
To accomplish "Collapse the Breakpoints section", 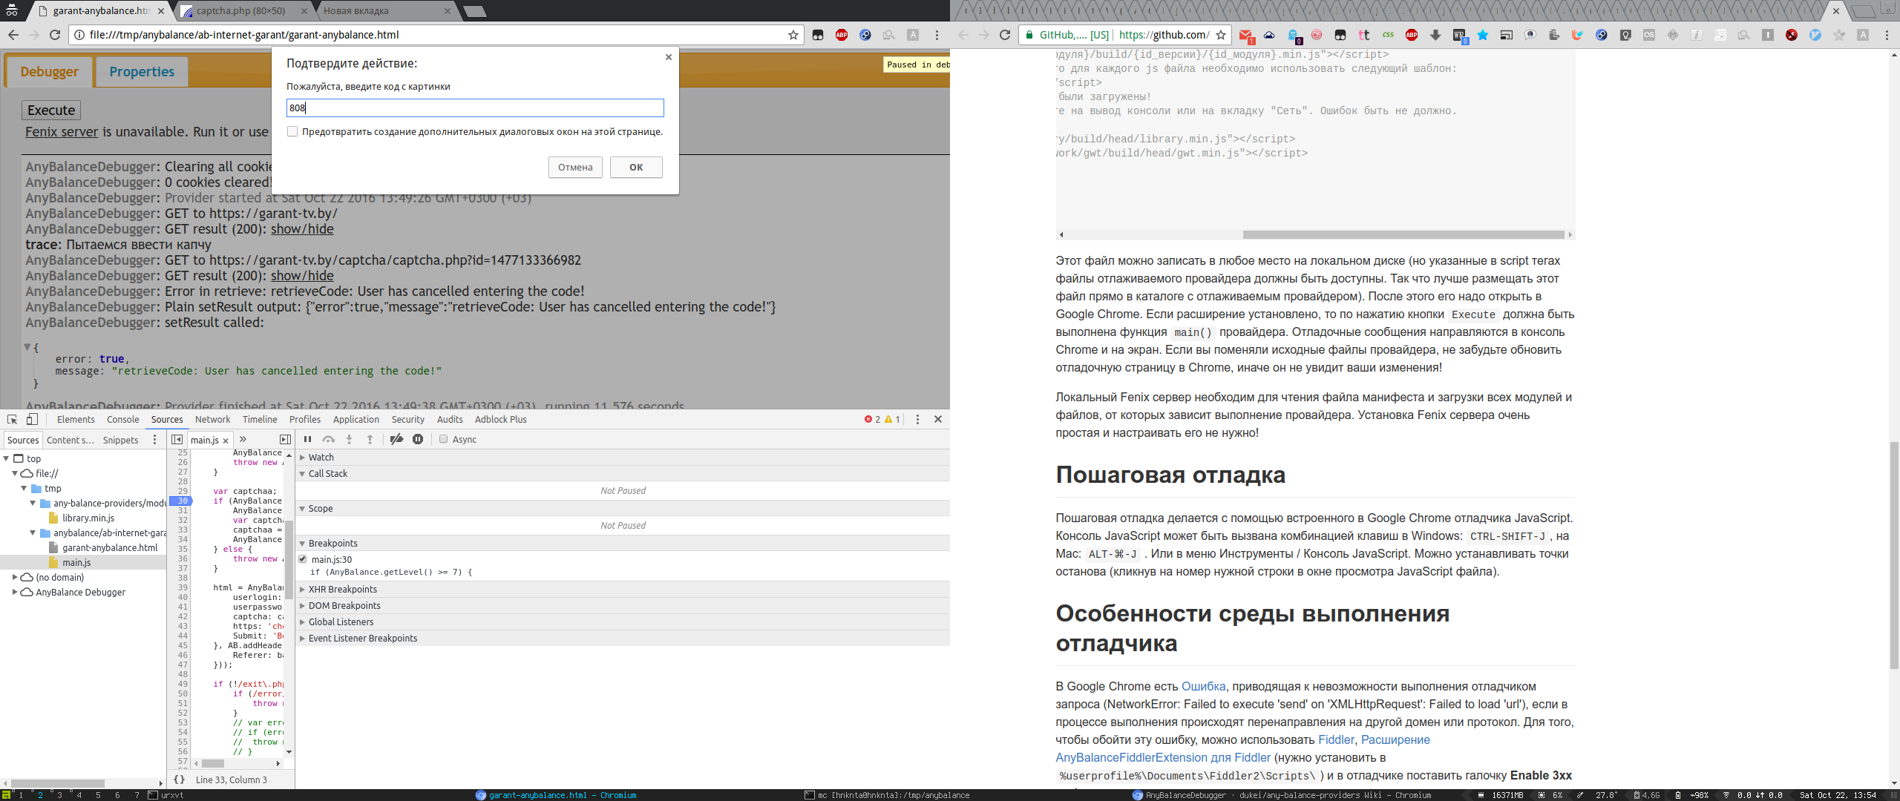I will [302, 544].
